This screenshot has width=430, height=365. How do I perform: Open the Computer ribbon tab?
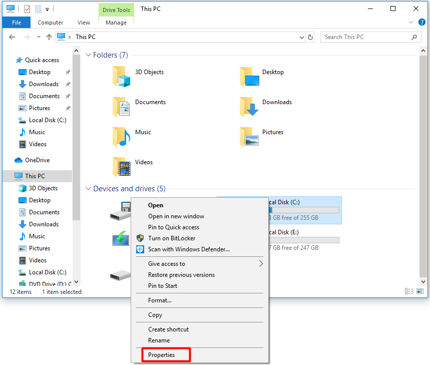(x=50, y=23)
